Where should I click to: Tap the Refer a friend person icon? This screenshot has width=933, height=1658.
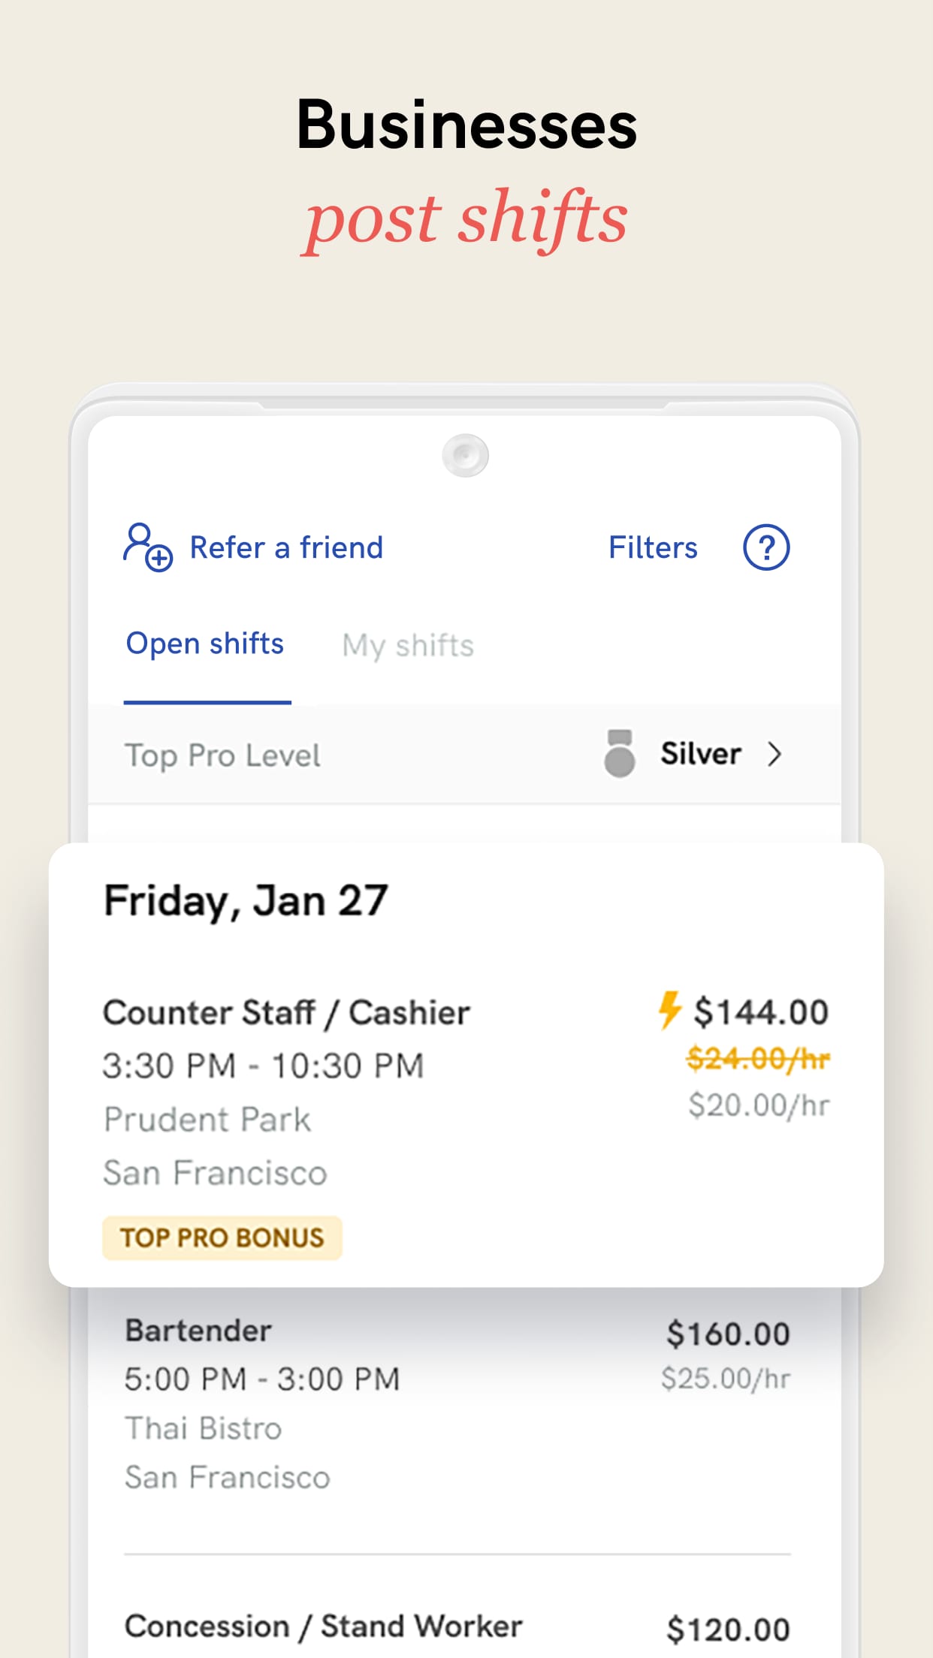pyautogui.click(x=147, y=547)
